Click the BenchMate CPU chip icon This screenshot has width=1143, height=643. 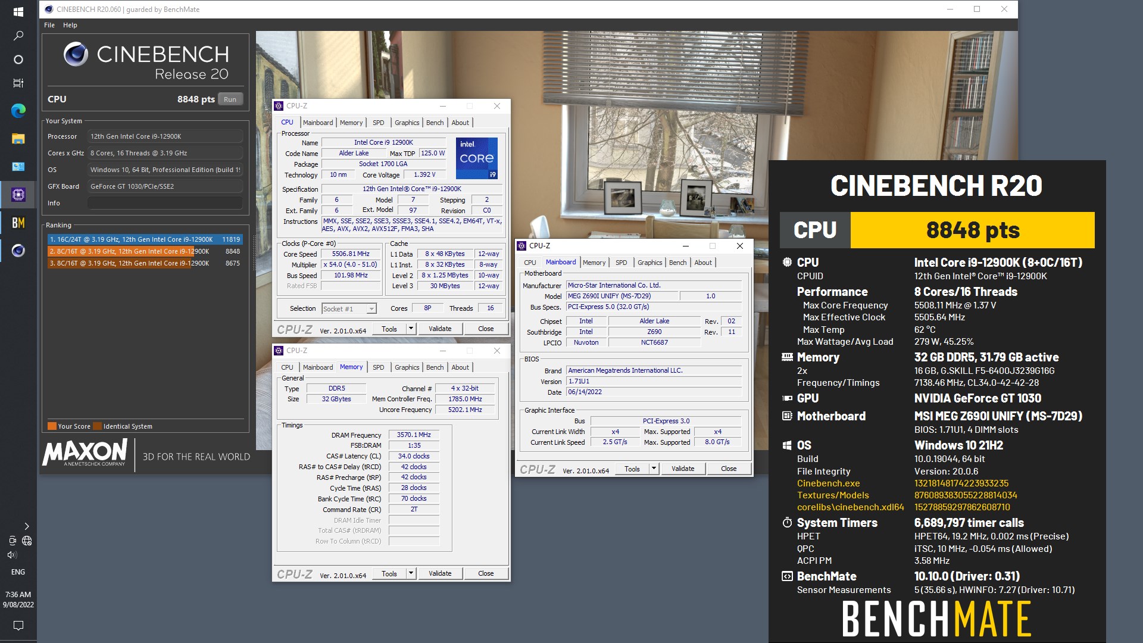(787, 263)
